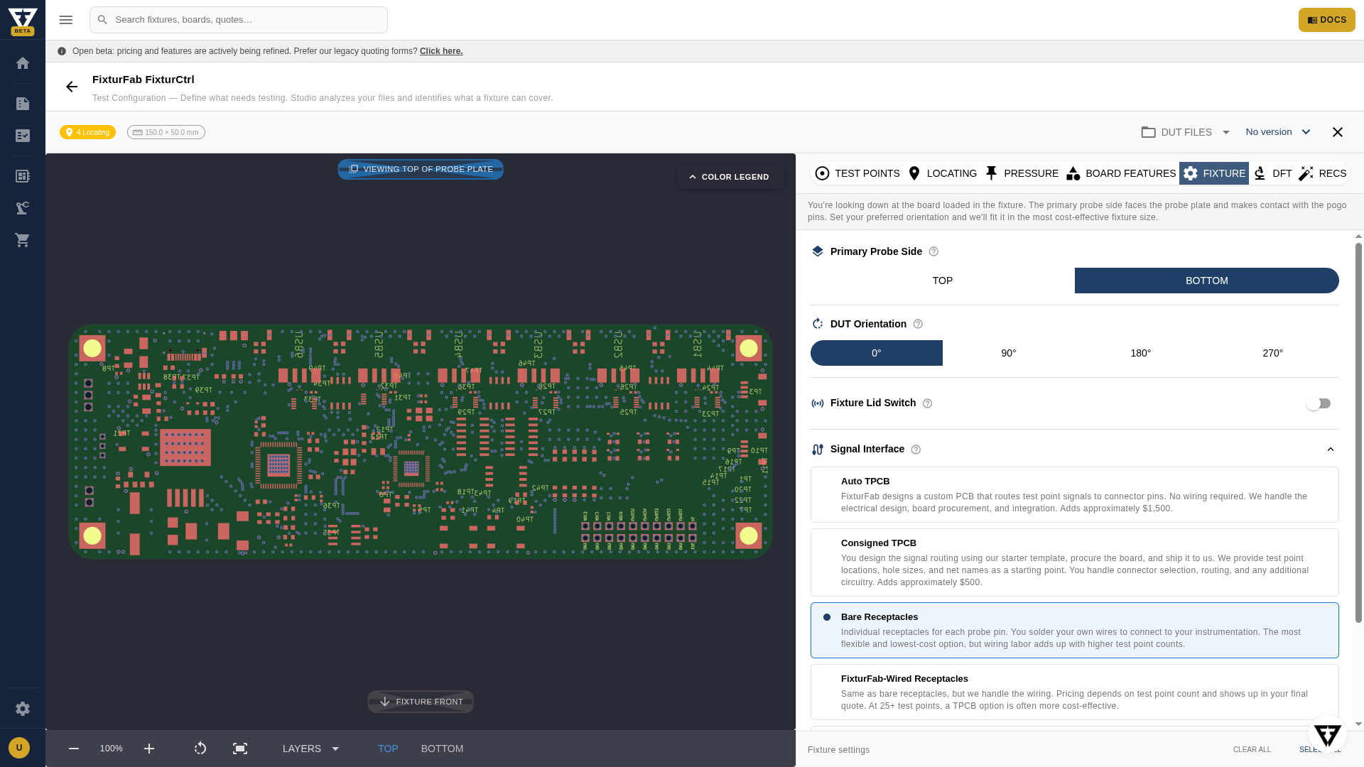Expand the COLOR LEGEND panel

[x=730, y=177]
